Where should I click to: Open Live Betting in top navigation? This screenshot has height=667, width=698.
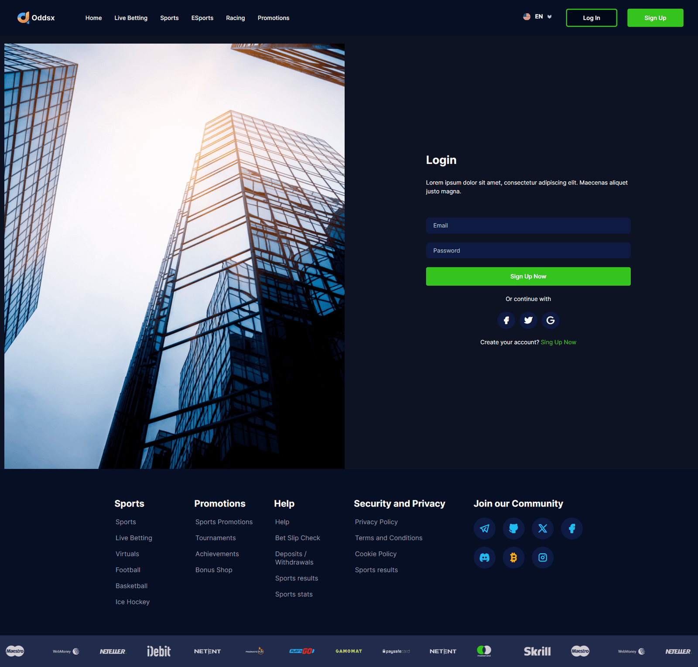pos(131,18)
